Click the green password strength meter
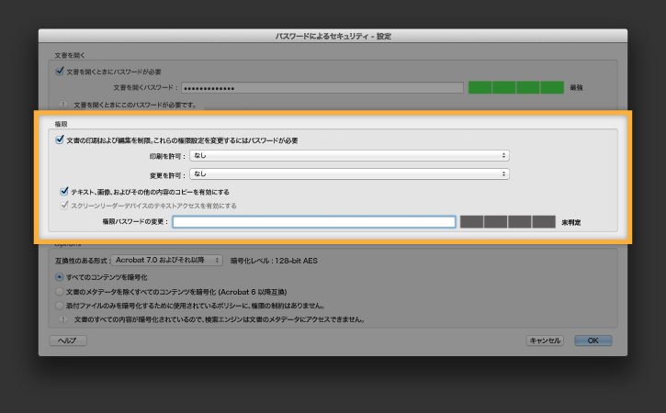Image resolution: width=666 pixels, height=413 pixels. tap(515, 87)
